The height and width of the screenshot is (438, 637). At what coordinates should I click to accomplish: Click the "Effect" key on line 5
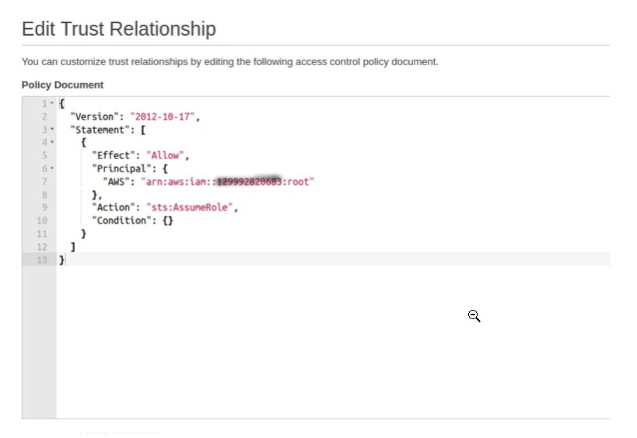click(x=113, y=155)
